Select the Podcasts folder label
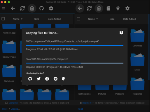This screenshot has width=150, height=112. click(x=120, y=94)
